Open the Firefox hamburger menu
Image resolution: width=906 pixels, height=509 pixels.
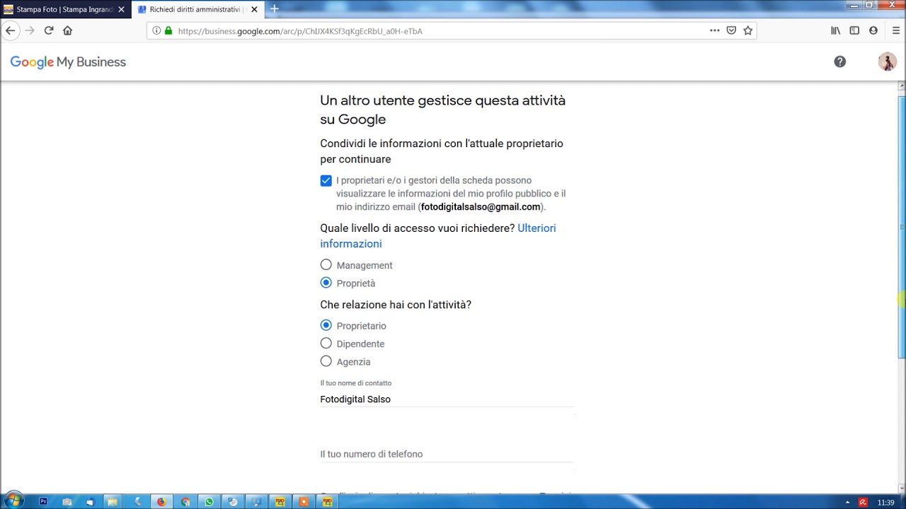pos(895,30)
